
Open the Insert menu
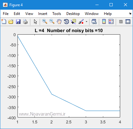click(43, 14)
